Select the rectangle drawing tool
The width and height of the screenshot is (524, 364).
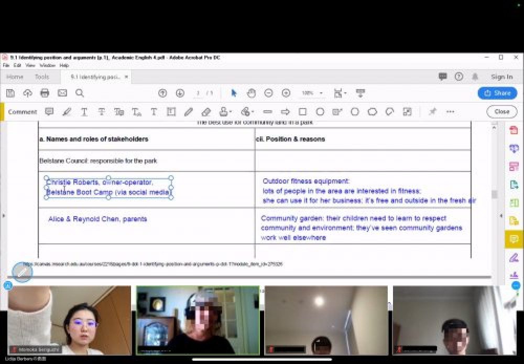pyautogui.click(x=302, y=112)
